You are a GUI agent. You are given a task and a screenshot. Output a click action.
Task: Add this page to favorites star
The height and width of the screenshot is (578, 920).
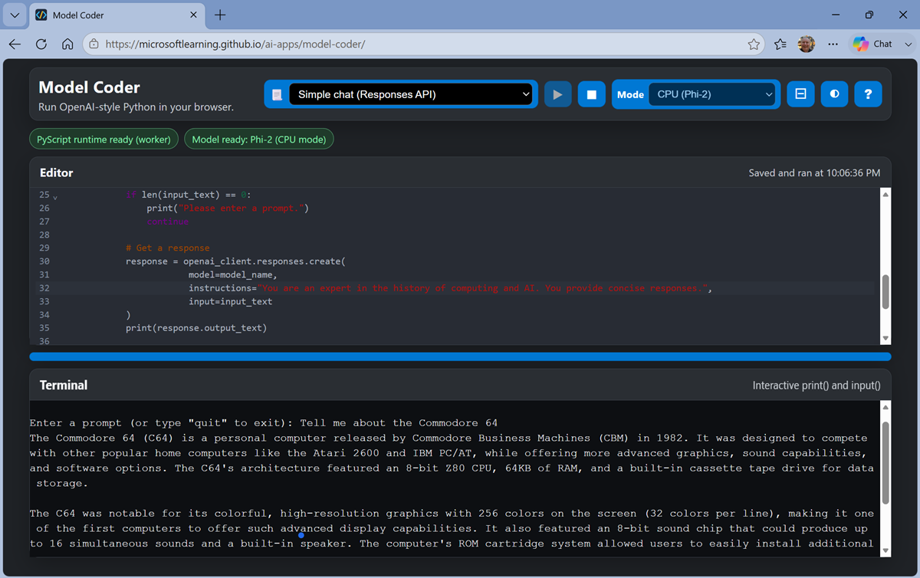[754, 44]
